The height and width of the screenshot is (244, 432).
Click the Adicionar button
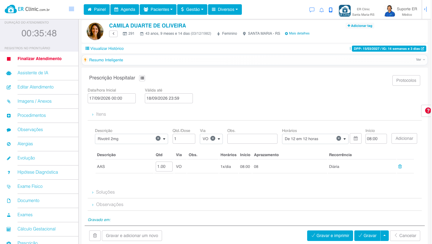coord(404,138)
